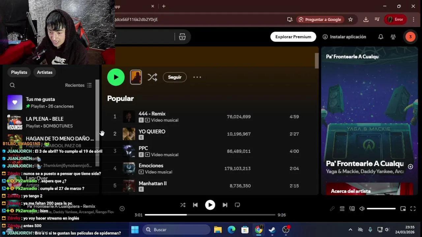Click the 76,024,699 play count
Screen dimensions: 422x237
239,117
